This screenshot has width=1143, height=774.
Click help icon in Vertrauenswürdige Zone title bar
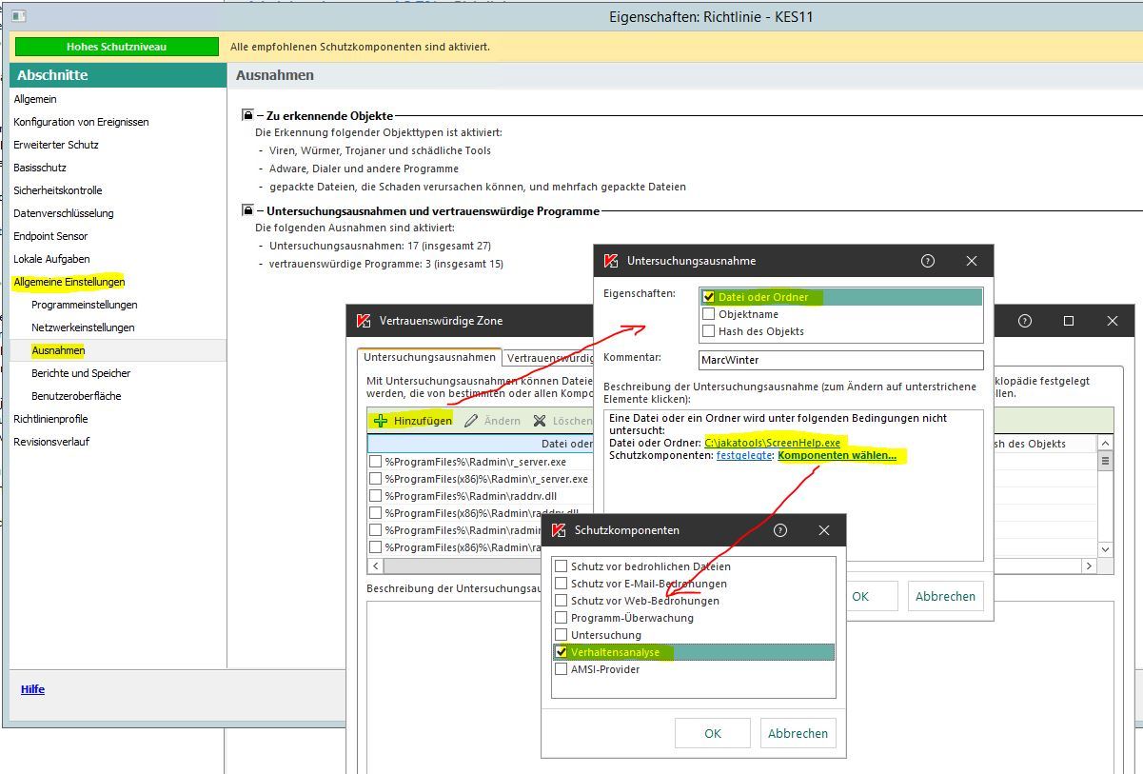coord(1025,322)
